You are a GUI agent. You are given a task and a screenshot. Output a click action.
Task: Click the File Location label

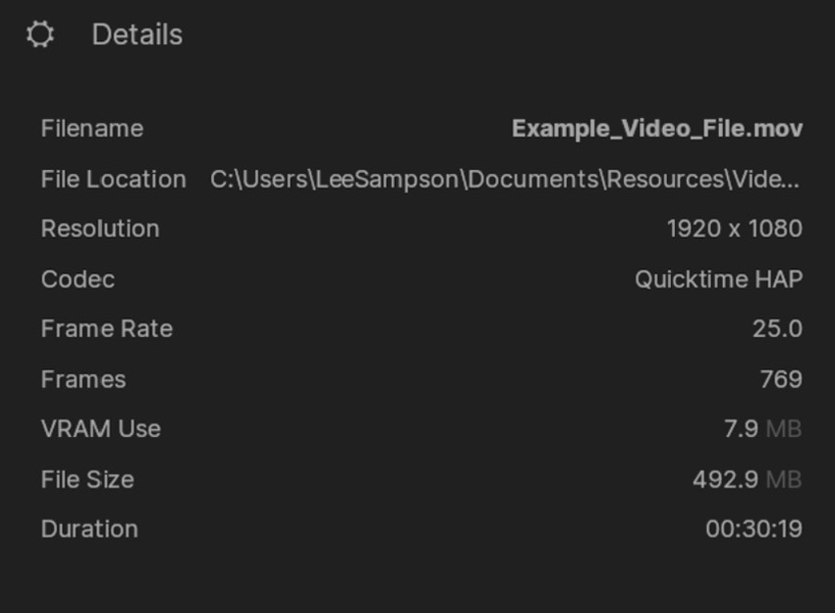point(113,180)
